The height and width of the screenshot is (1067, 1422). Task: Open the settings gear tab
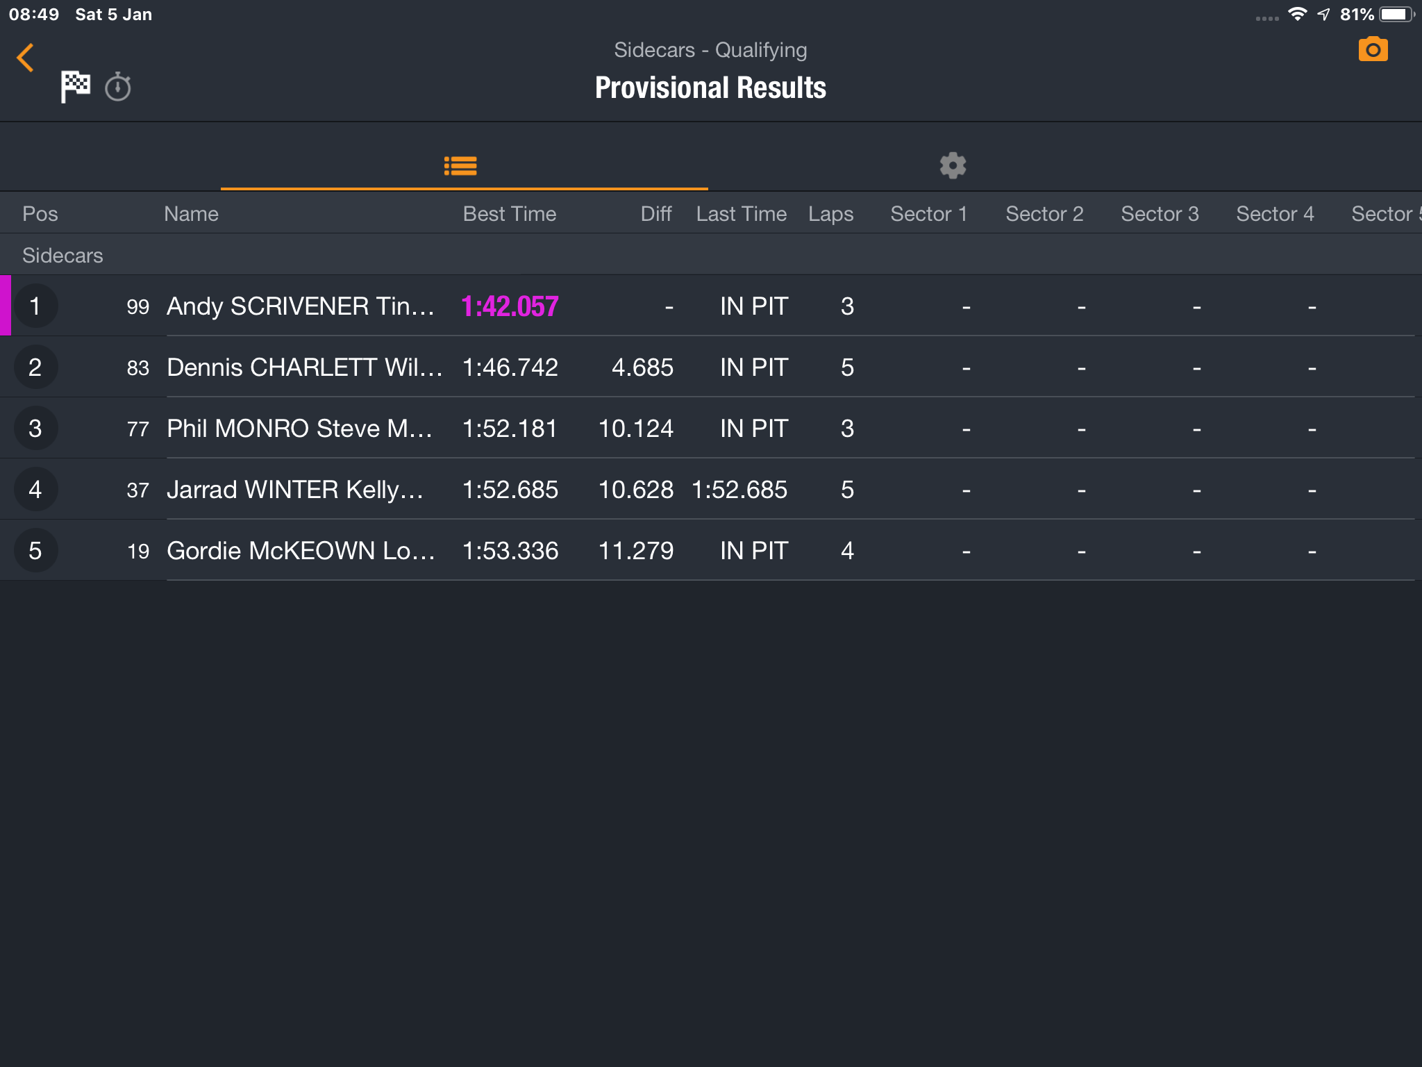953,165
